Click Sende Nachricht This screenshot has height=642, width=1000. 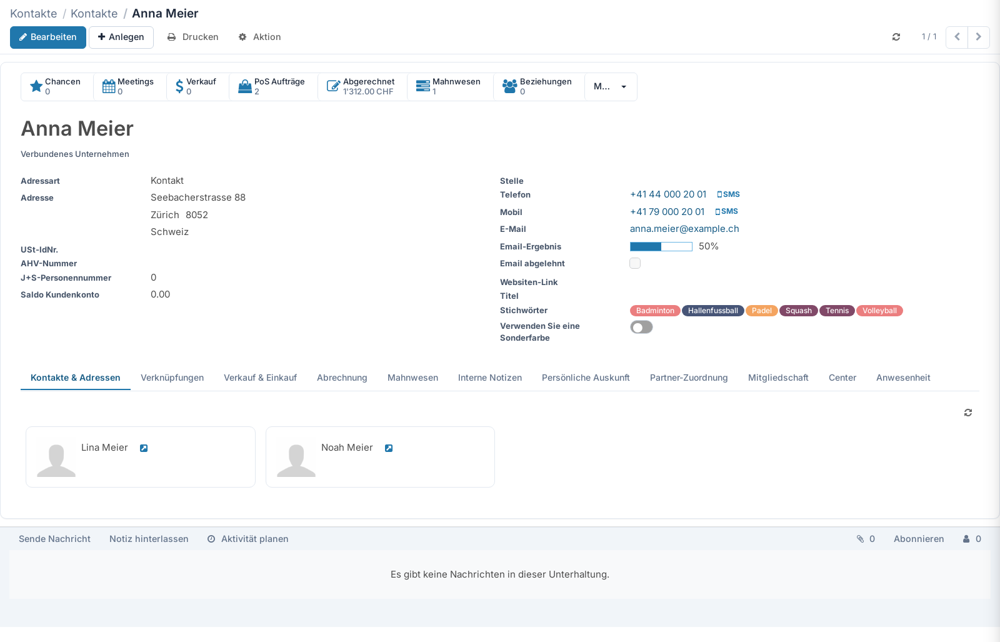[54, 539]
